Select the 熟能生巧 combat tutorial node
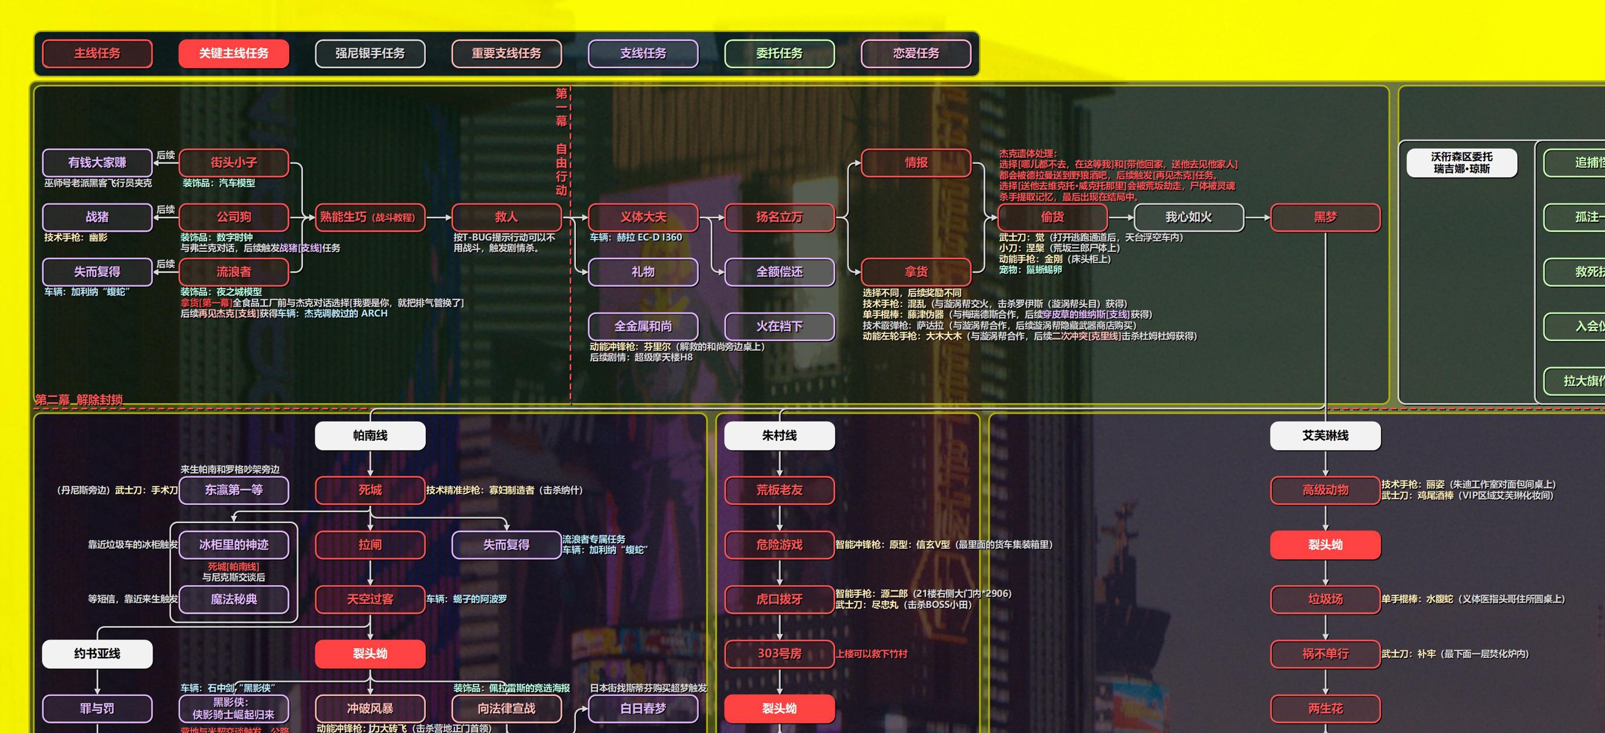1605x733 pixels. pyautogui.click(x=370, y=217)
